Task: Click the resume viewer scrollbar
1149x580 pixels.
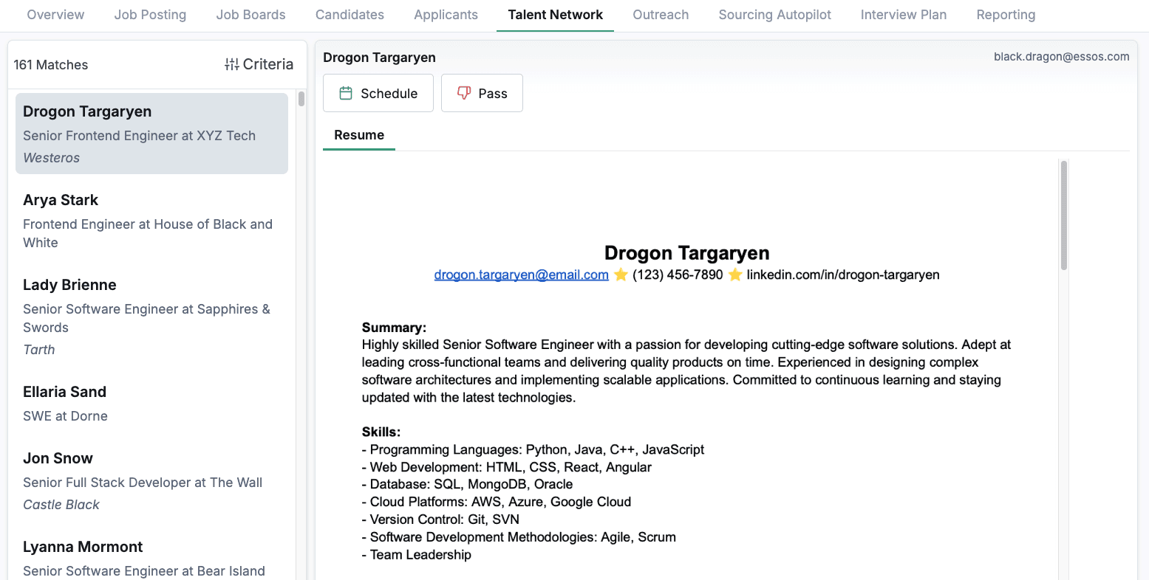Action: point(1063,215)
